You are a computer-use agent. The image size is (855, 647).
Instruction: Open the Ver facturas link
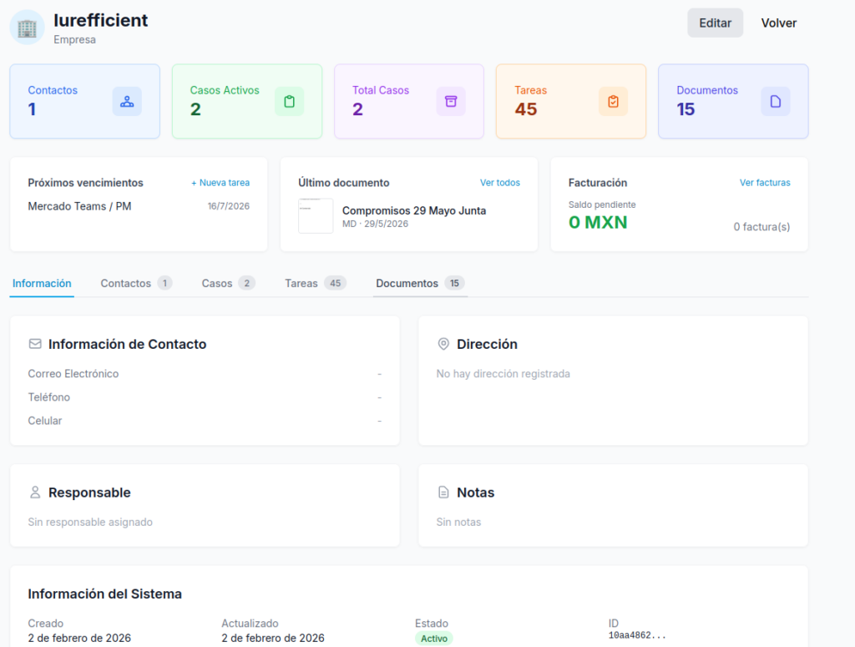[765, 183]
